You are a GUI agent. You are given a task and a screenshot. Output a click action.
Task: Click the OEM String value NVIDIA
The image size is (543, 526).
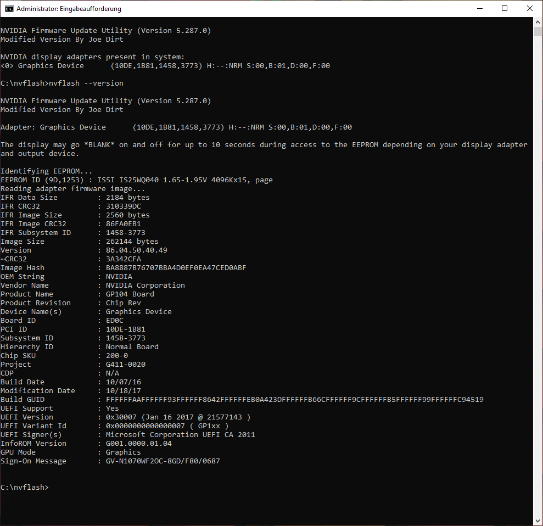point(119,276)
